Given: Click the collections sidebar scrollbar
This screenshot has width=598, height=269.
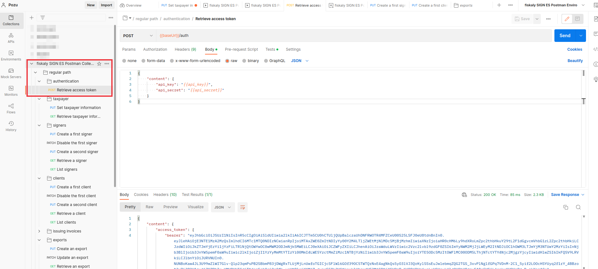Looking at the screenshot, I should pos(115,106).
